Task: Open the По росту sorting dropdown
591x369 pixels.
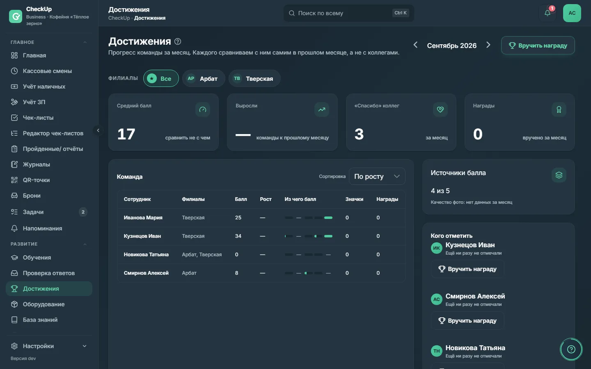Action: [x=377, y=176]
